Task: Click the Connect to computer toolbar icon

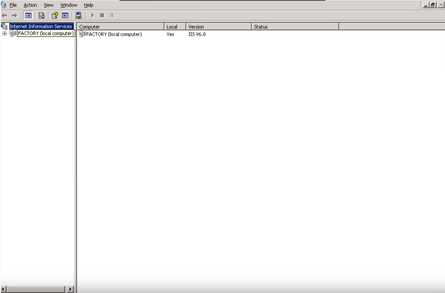Action: click(79, 16)
